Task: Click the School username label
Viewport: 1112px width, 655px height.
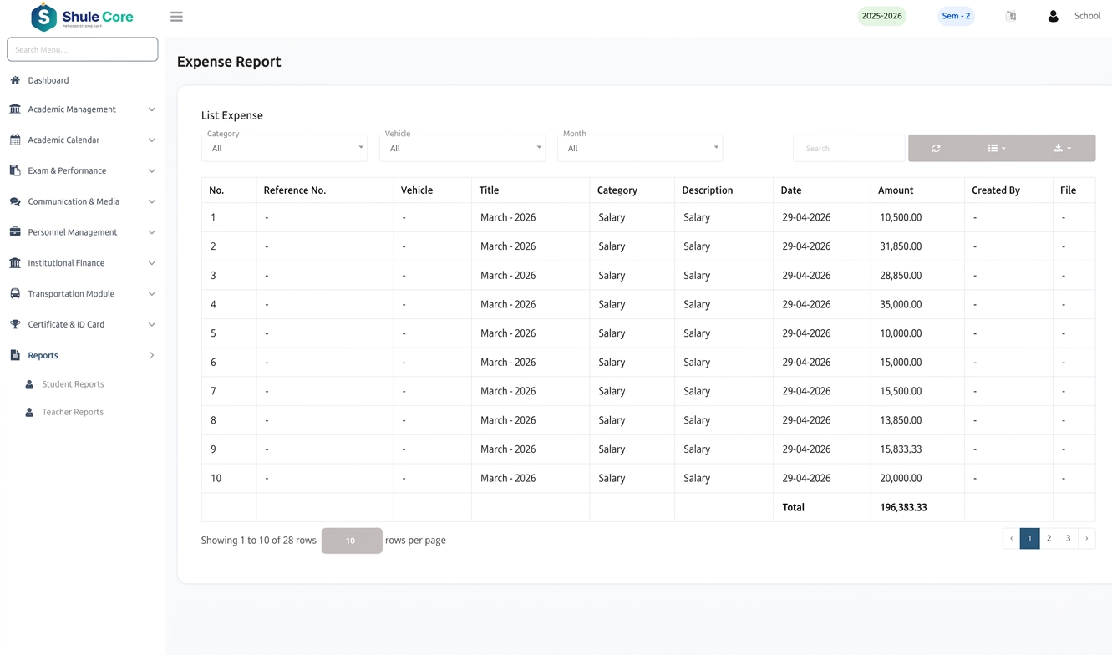Action: [x=1087, y=16]
